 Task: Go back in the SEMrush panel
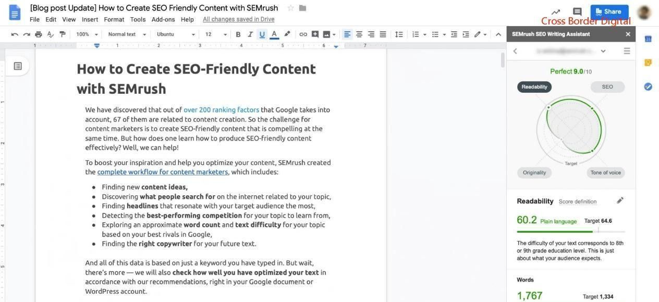[515, 51]
